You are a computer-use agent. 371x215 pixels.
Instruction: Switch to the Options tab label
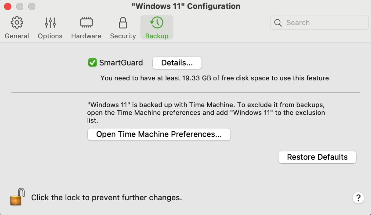pyautogui.click(x=50, y=36)
